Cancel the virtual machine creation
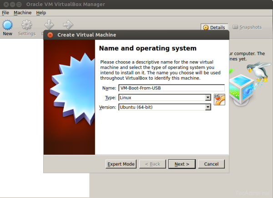 [x=211, y=164]
